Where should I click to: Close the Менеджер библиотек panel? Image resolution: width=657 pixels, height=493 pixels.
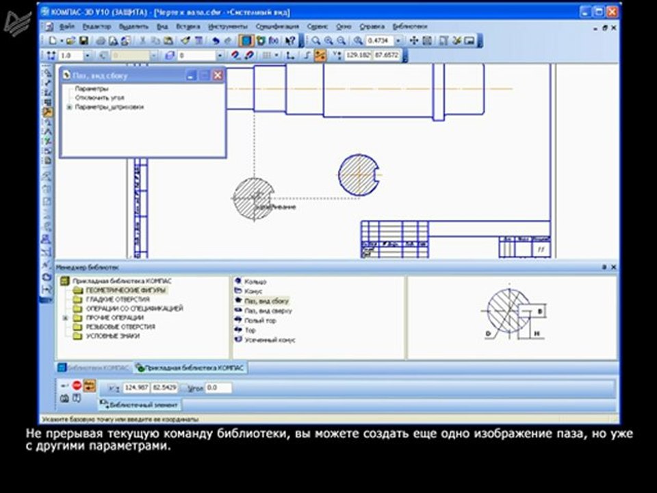(613, 267)
